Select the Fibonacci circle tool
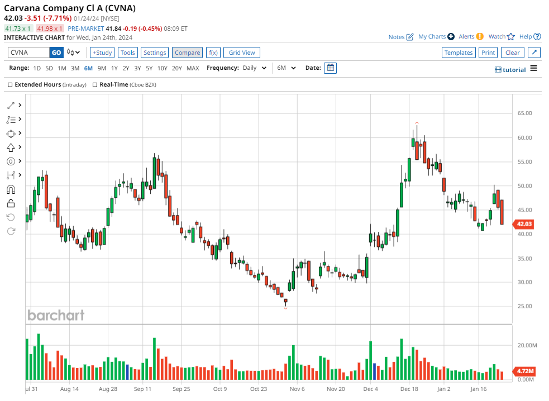 [x=11, y=161]
